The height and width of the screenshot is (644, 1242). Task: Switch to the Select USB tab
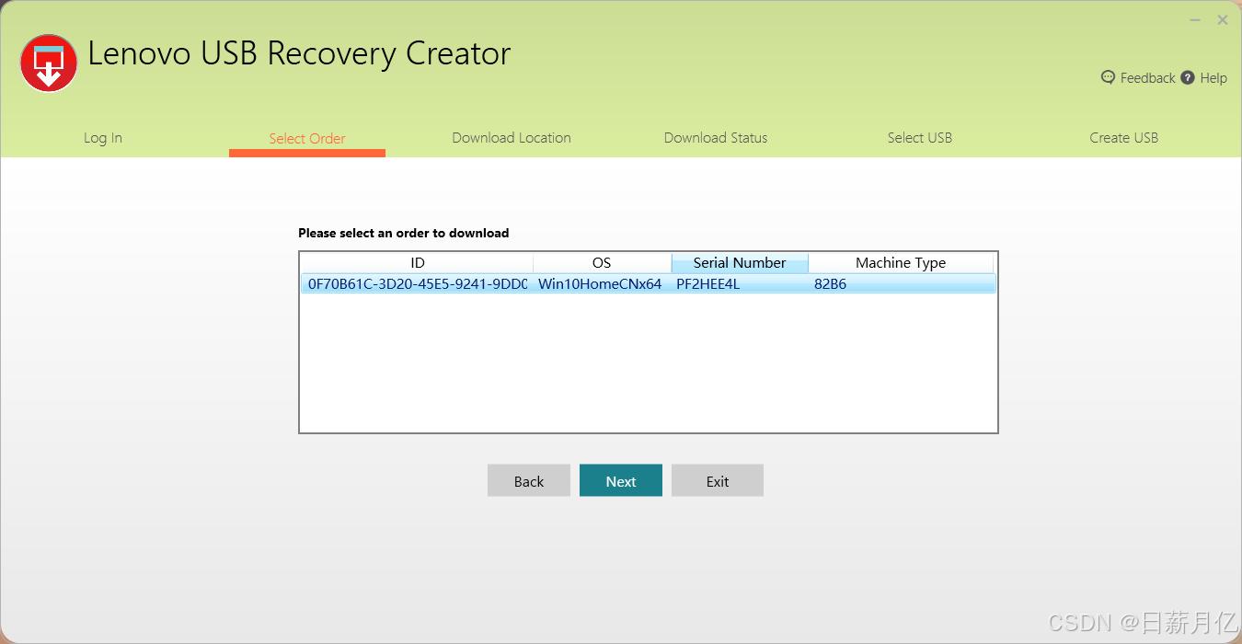pos(920,138)
